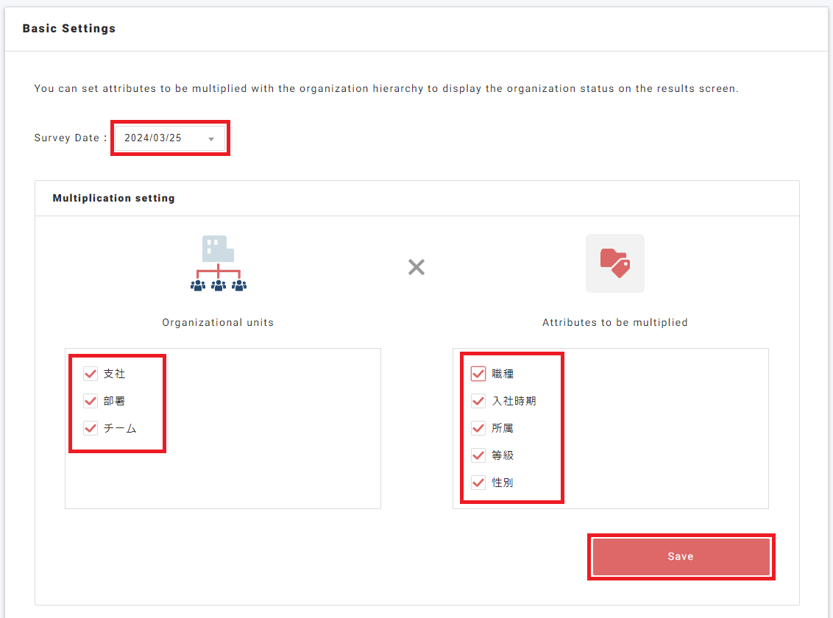Click the Survey Date dropdown arrow
Screen dimensions: 833x618
[211, 139]
